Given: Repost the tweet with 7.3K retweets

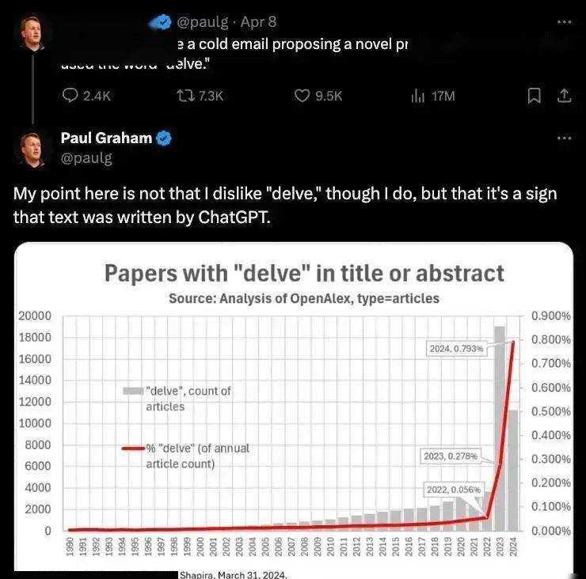Looking at the screenshot, I should 185,96.
